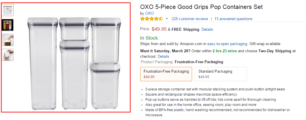Click the In Stock availability text
The height and width of the screenshot is (120, 306).
[x=149, y=38]
